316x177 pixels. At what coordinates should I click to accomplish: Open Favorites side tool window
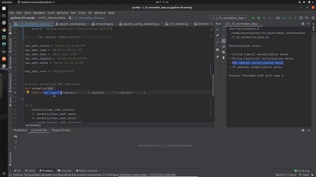[x=10, y=159]
